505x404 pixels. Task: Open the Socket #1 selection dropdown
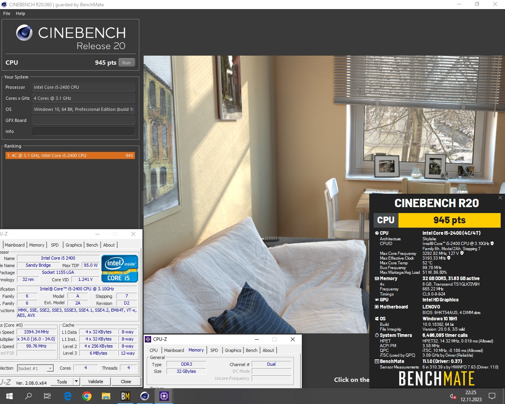(x=36, y=368)
